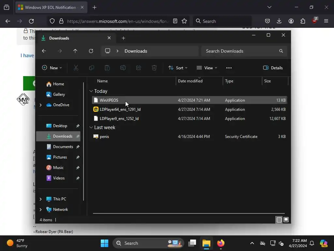The width and height of the screenshot is (334, 251).
Task: Switch to large thumbnails view icon
Action: pos(286,220)
